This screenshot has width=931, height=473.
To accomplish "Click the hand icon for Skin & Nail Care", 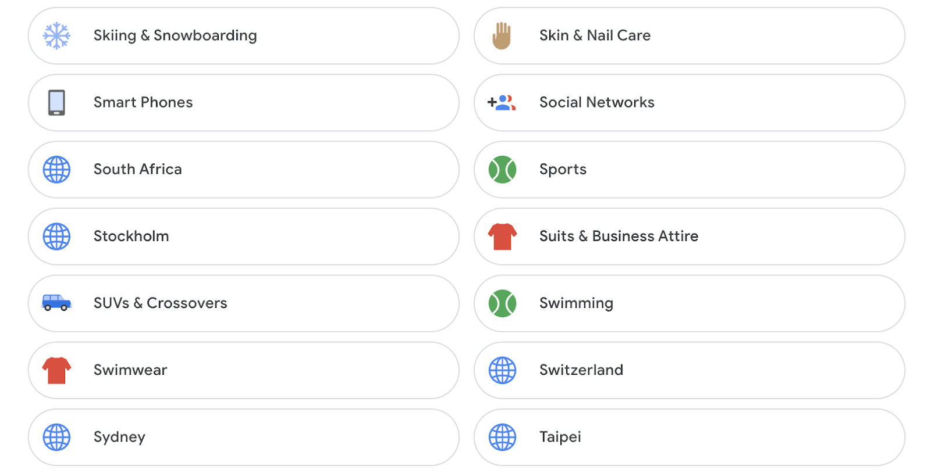I will [x=502, y=35].
